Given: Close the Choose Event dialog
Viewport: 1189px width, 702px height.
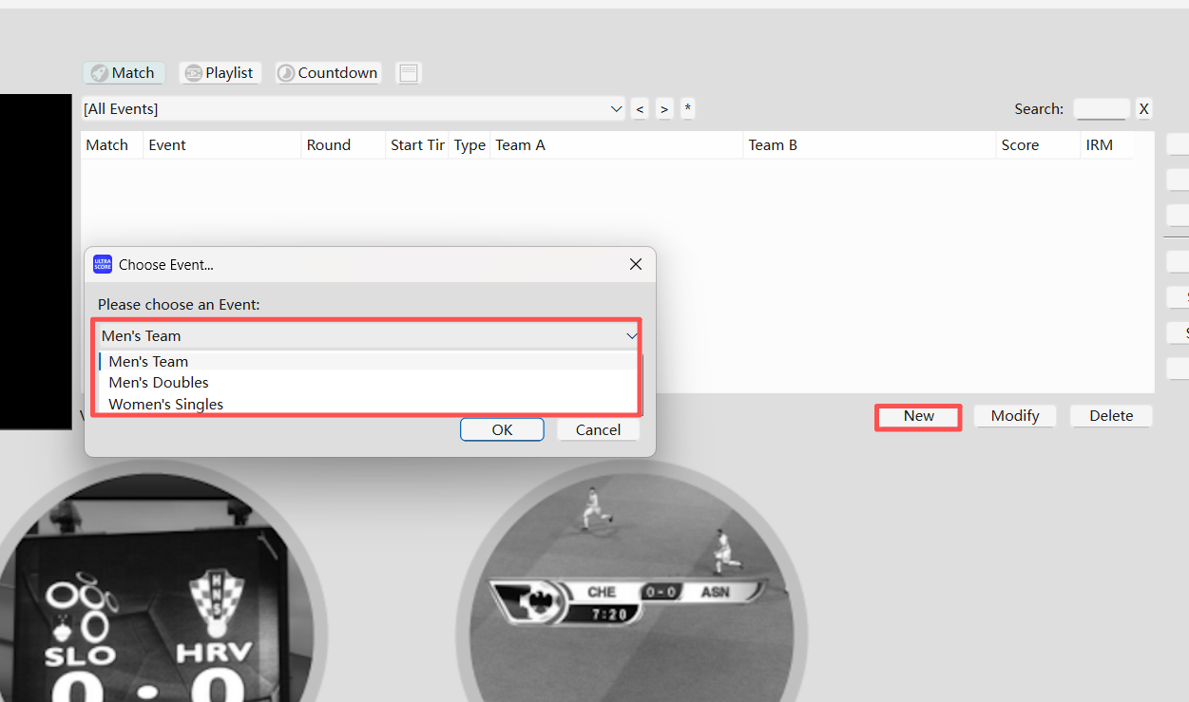Looking at the screenshot, I should coord(636,265).
